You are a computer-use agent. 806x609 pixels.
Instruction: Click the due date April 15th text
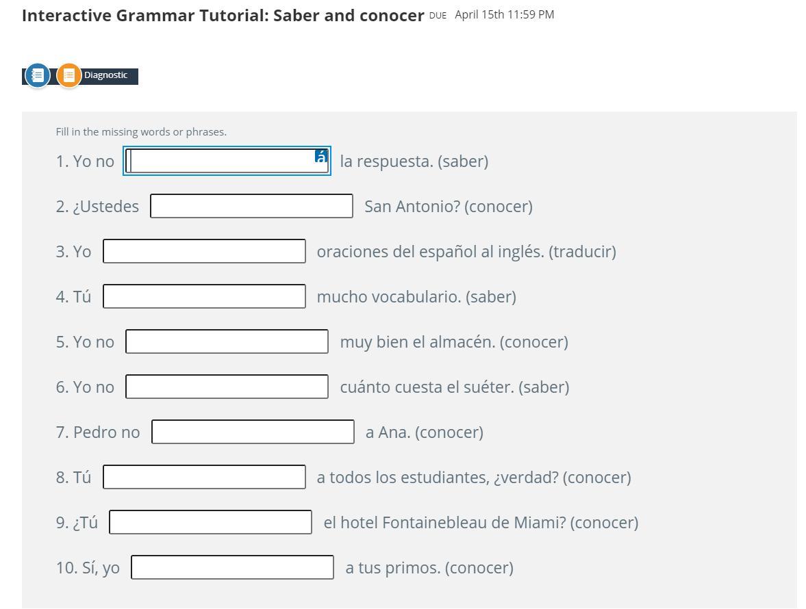(x=504, y=14)
